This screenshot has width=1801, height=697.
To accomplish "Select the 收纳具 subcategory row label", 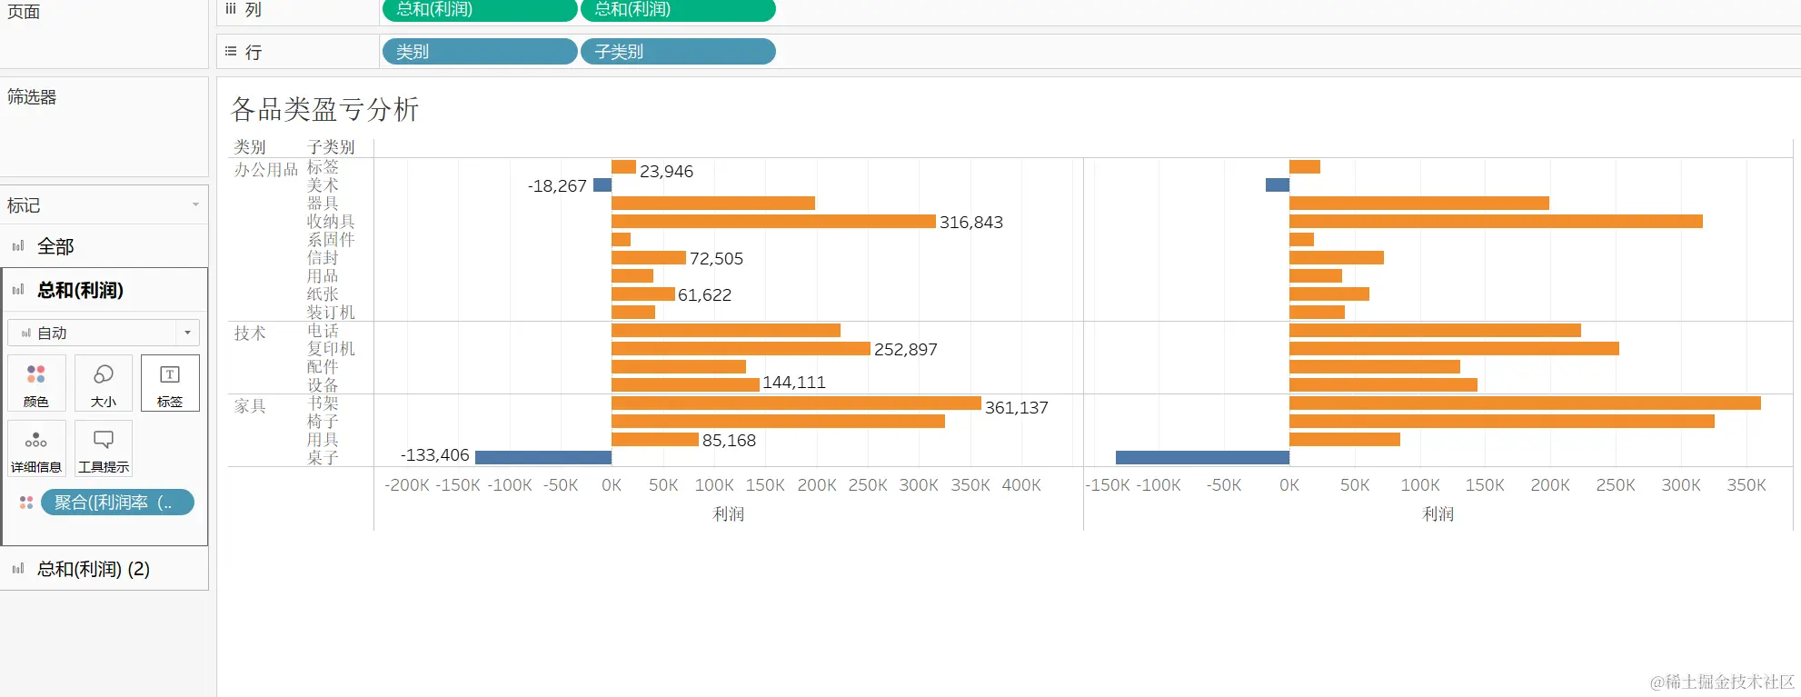I will [x=331, y=222].
